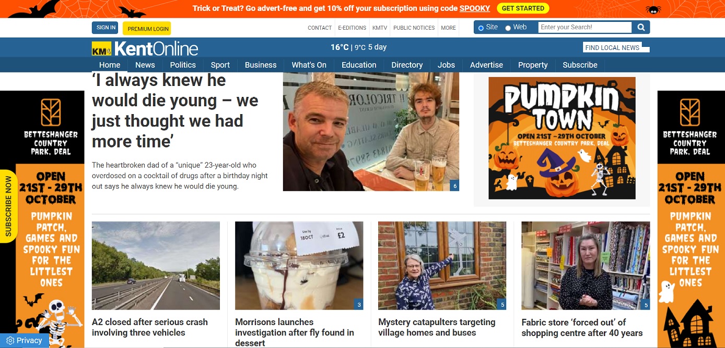
Task: Click the spider icon in top banner
Action: (653, 9)
